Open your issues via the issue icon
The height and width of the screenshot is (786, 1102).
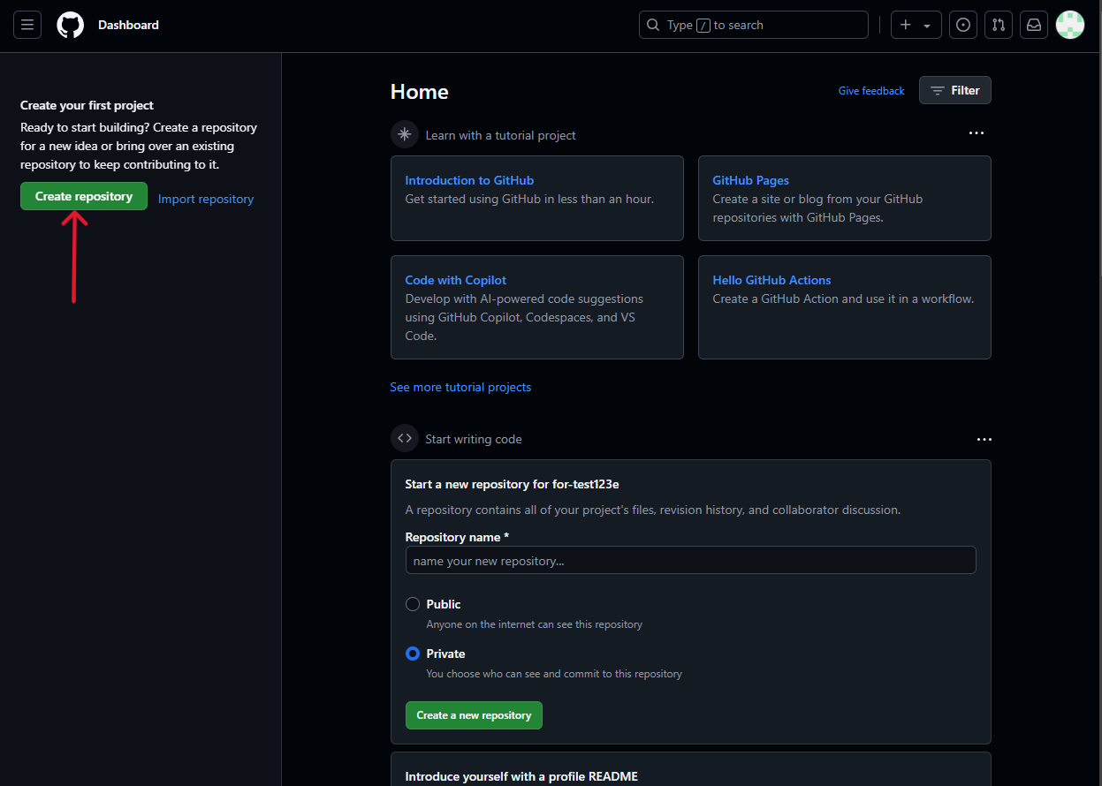(962, 25)
